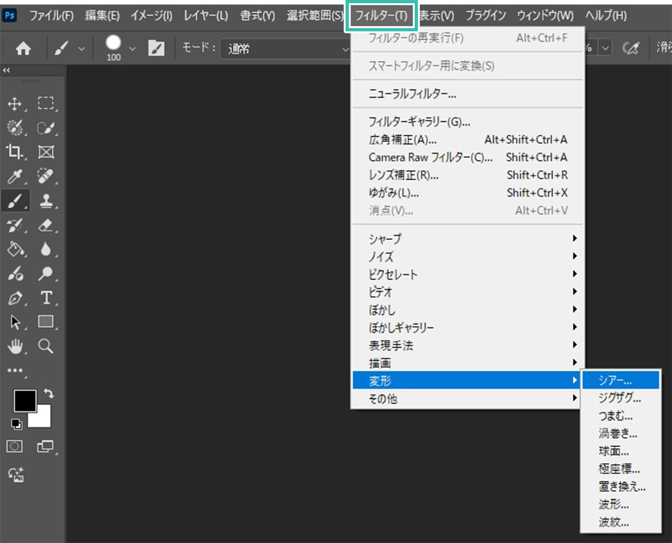Open the 書式(Y) menu
672x543 pixels.
257,16
